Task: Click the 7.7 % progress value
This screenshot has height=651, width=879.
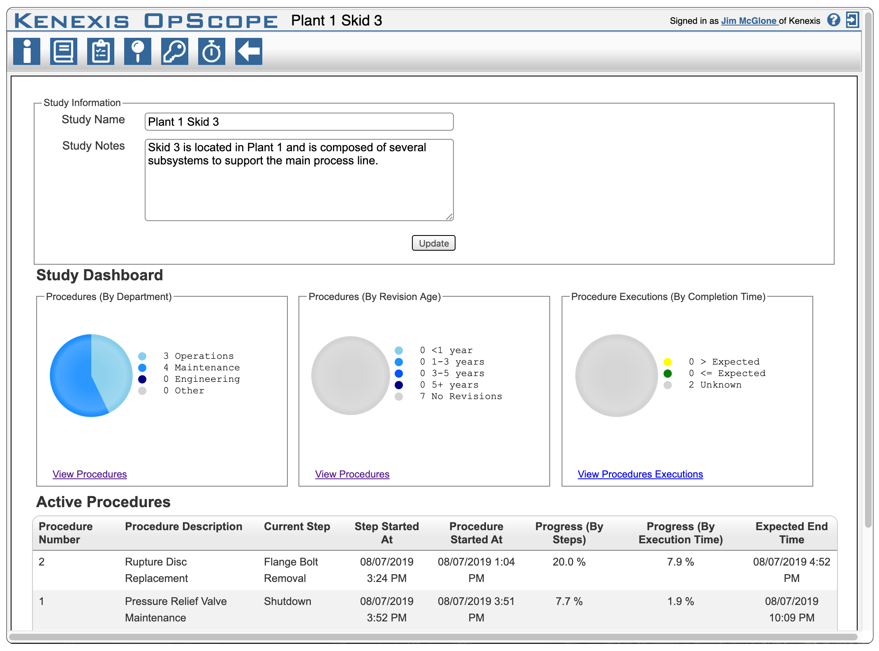Action: 569,601
